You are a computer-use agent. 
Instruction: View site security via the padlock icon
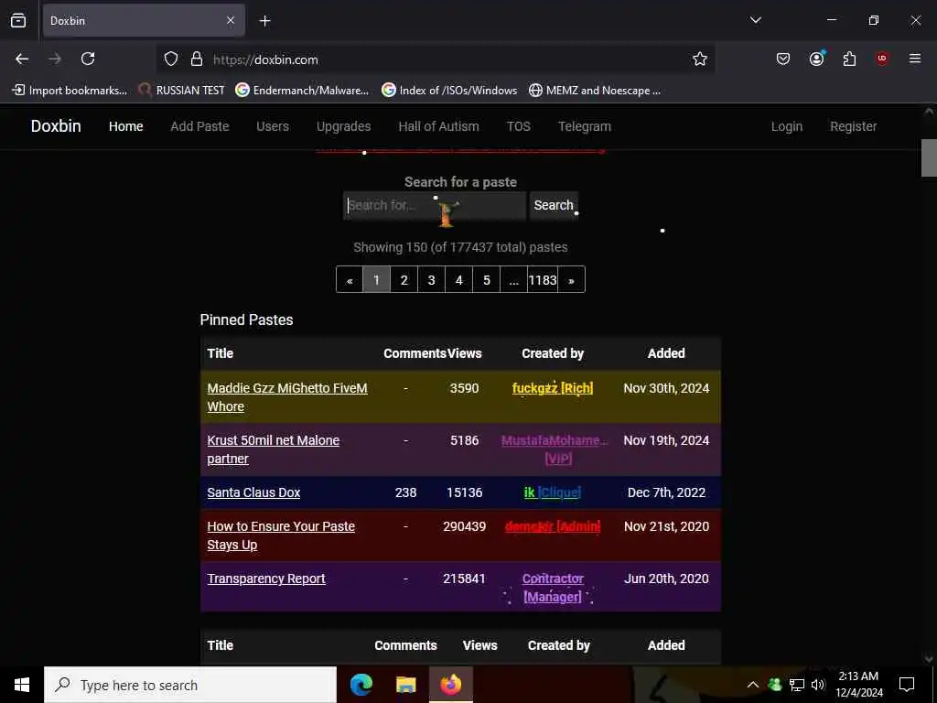(x=197, y=59)
